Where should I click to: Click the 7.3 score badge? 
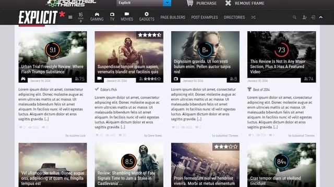click(x=281, y=50)
